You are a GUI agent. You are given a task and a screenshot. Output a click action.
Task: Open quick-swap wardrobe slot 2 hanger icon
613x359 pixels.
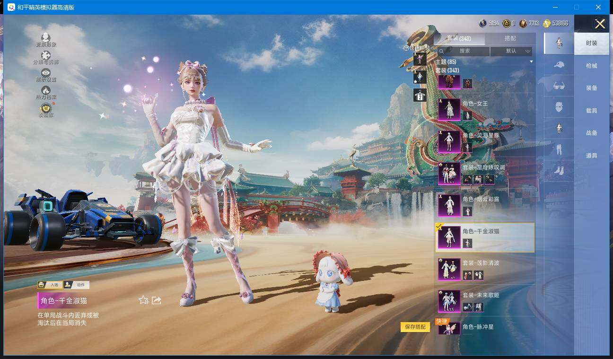click(420, 96)
